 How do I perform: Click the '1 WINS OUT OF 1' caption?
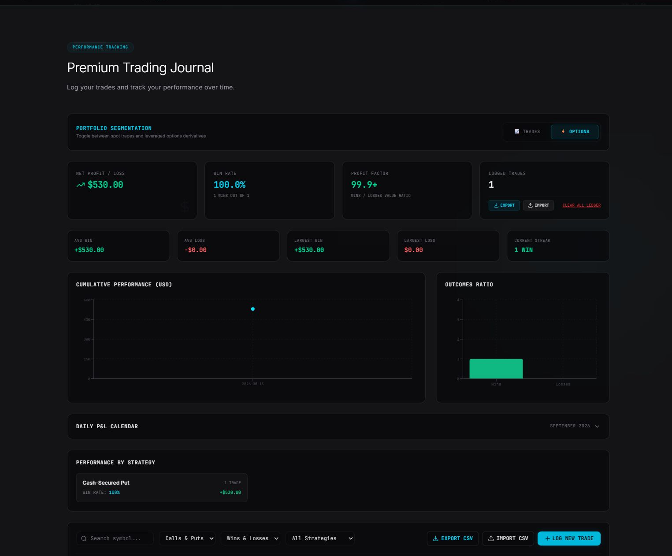[x=231, y=196]
